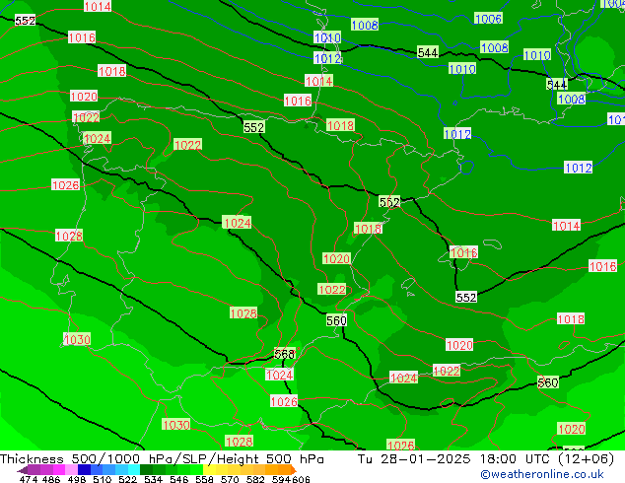
Task: Click the 534 legend value
Action: (x=153, y=479)
